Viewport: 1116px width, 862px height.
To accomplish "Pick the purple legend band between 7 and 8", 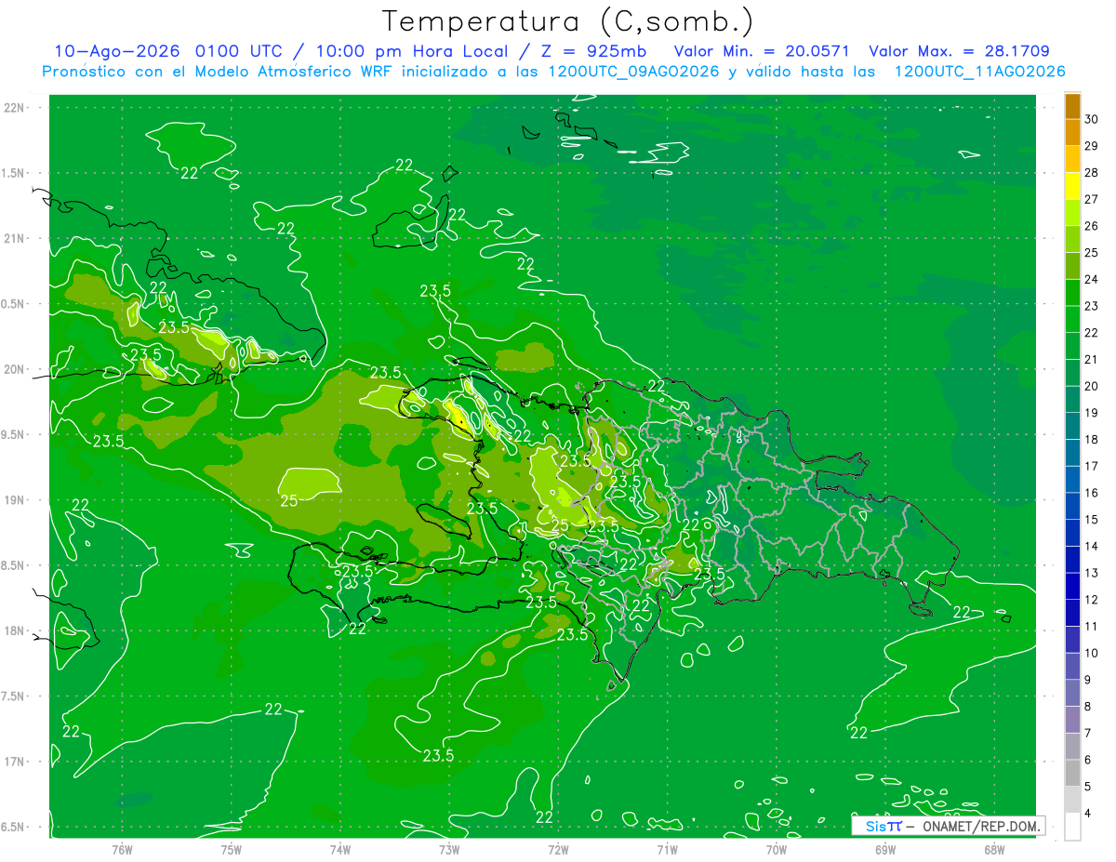I will coord(1072,720).
